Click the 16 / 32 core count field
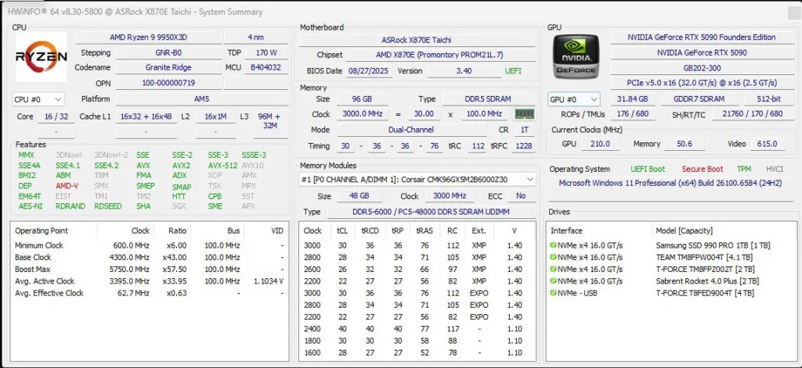Viewport: 802px width, 368px height. pyautogui.click(x=56, y=116)
